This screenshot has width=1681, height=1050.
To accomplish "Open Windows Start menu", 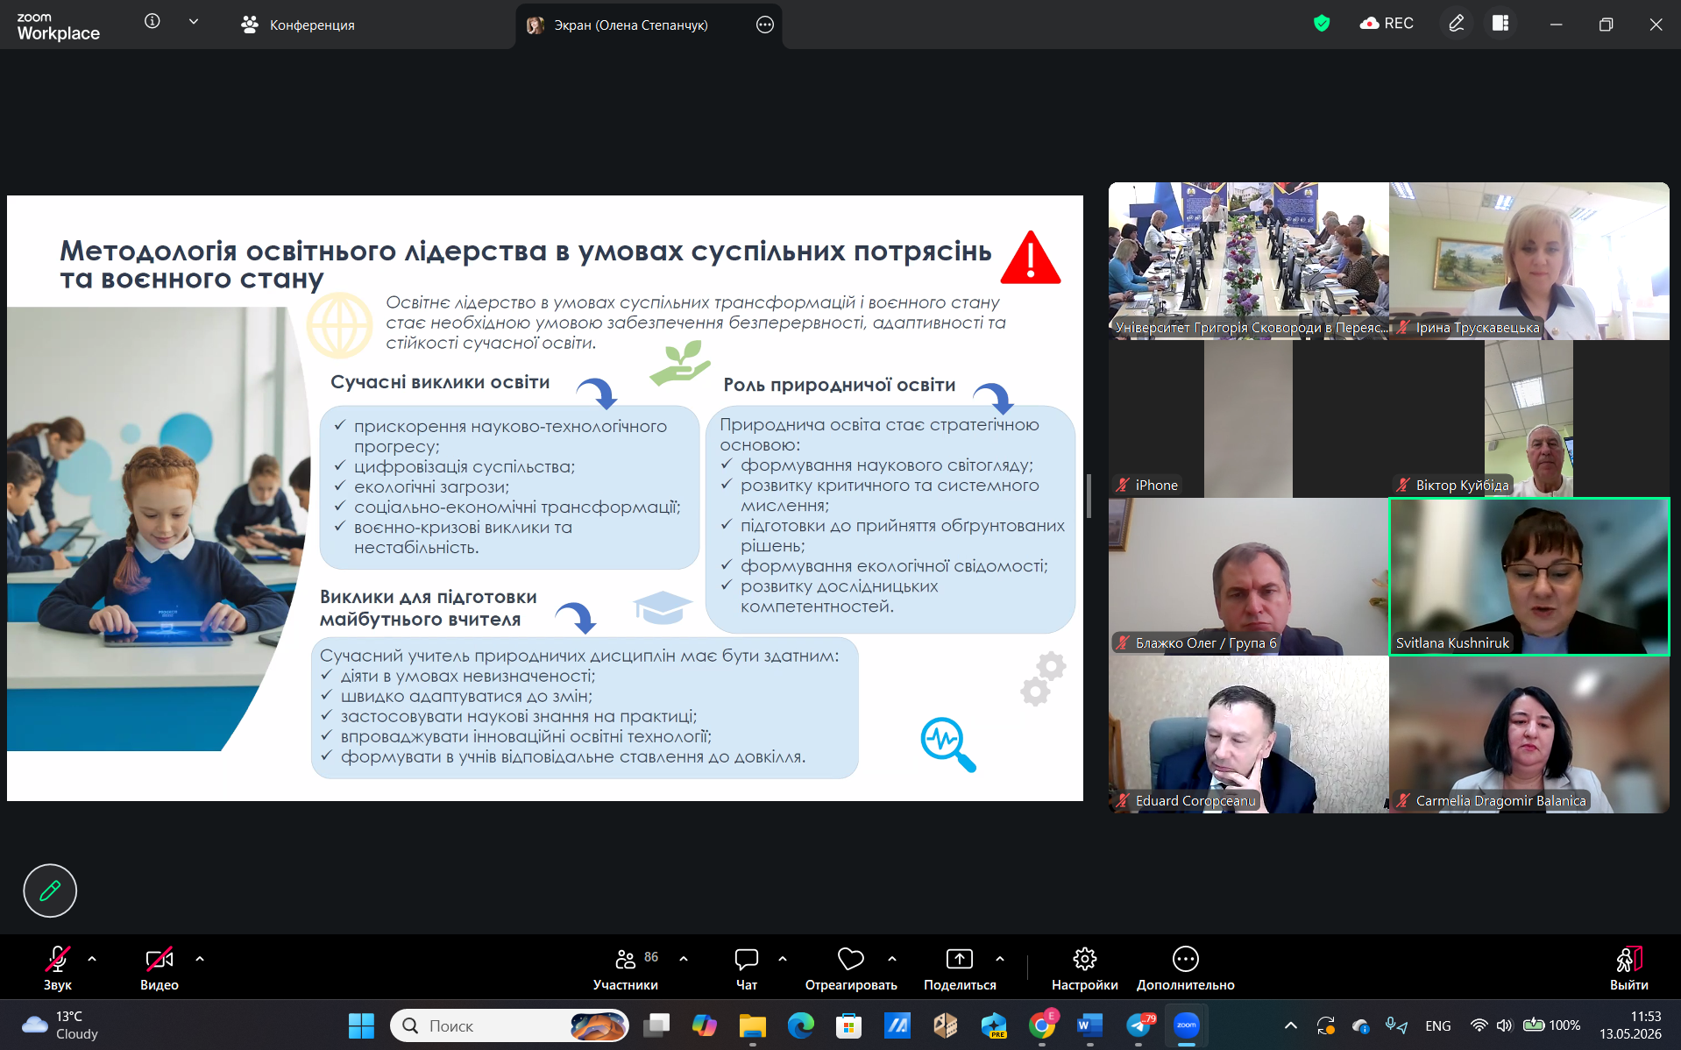I will (x=361, y=1025).
